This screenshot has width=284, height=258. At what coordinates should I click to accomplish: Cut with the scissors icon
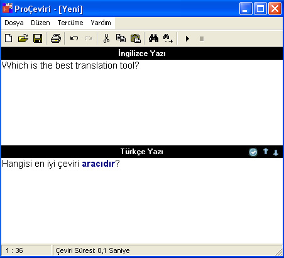(106, 38)
